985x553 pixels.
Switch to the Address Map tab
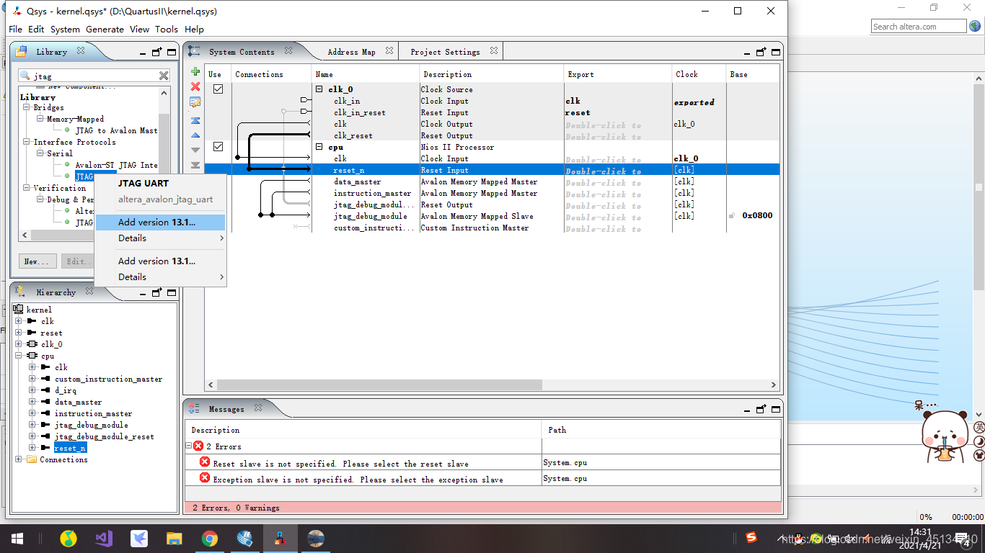pyautogui.click(x=351, y=52)
